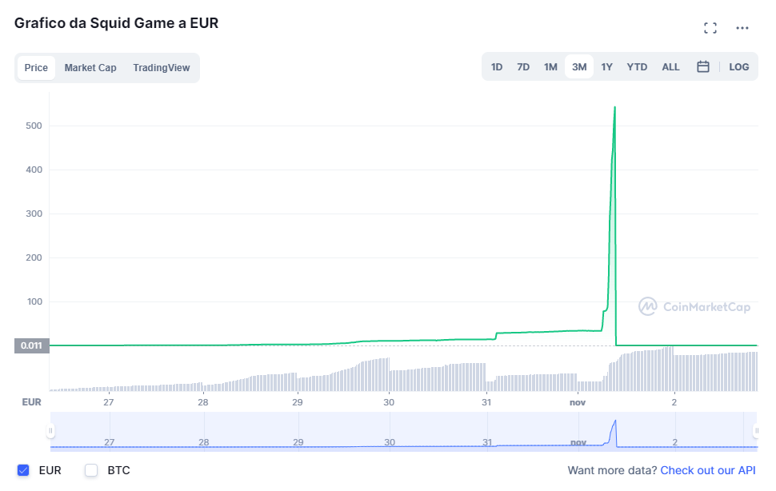Grab the right range selector handle
The height and width of the screenshot is (491, 776).
click(x=756, y=431)
